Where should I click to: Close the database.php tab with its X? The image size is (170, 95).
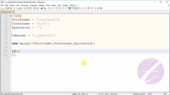point(13,12)
